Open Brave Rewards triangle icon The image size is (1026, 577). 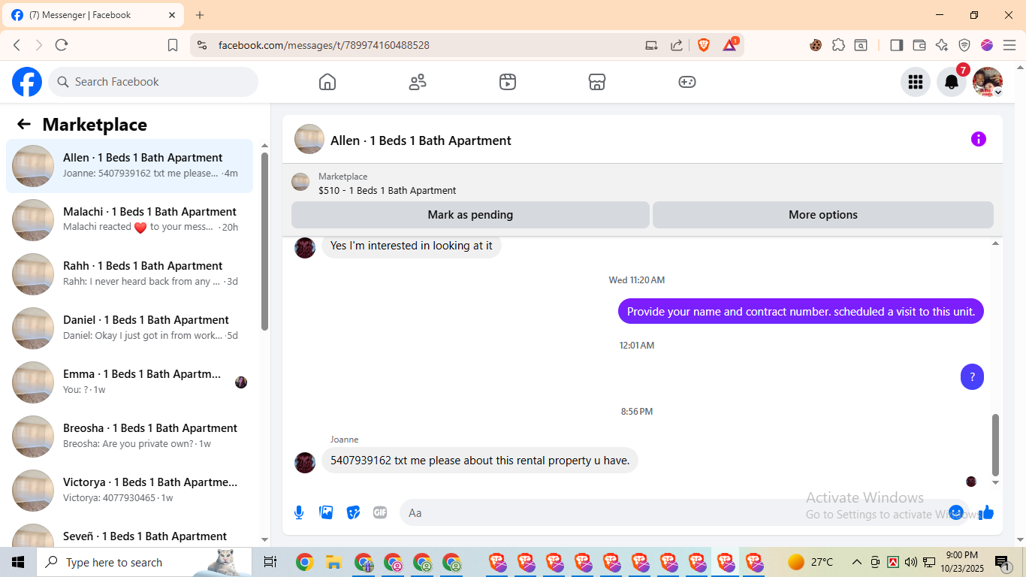coord(730,44)
